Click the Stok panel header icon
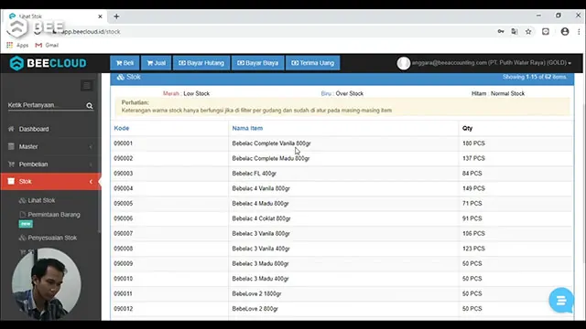This screenshot has width=586, height=329. [x=120, y=77]
